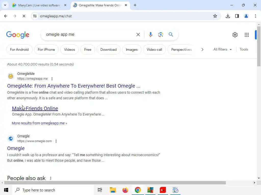Filter results For iPhone
This screenshot has width=261, height=195.
[46, 50]
